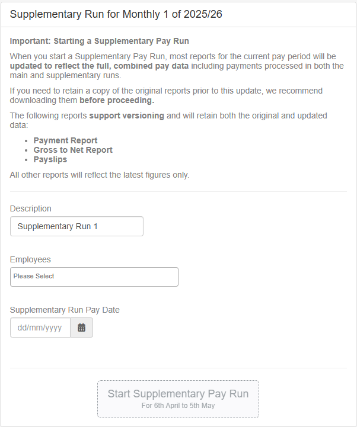Click 'The following reports' sentence start
The height and width of the screenshot is (427, 357).
(49, 115)
